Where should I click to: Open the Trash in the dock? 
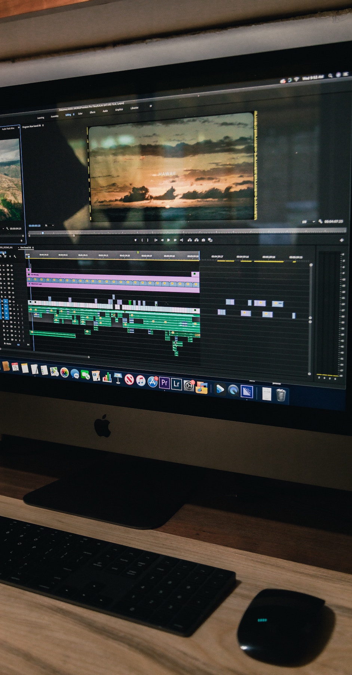281,395
